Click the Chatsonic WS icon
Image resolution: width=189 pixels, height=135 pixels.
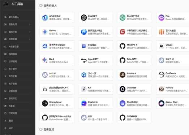(84, 103)
